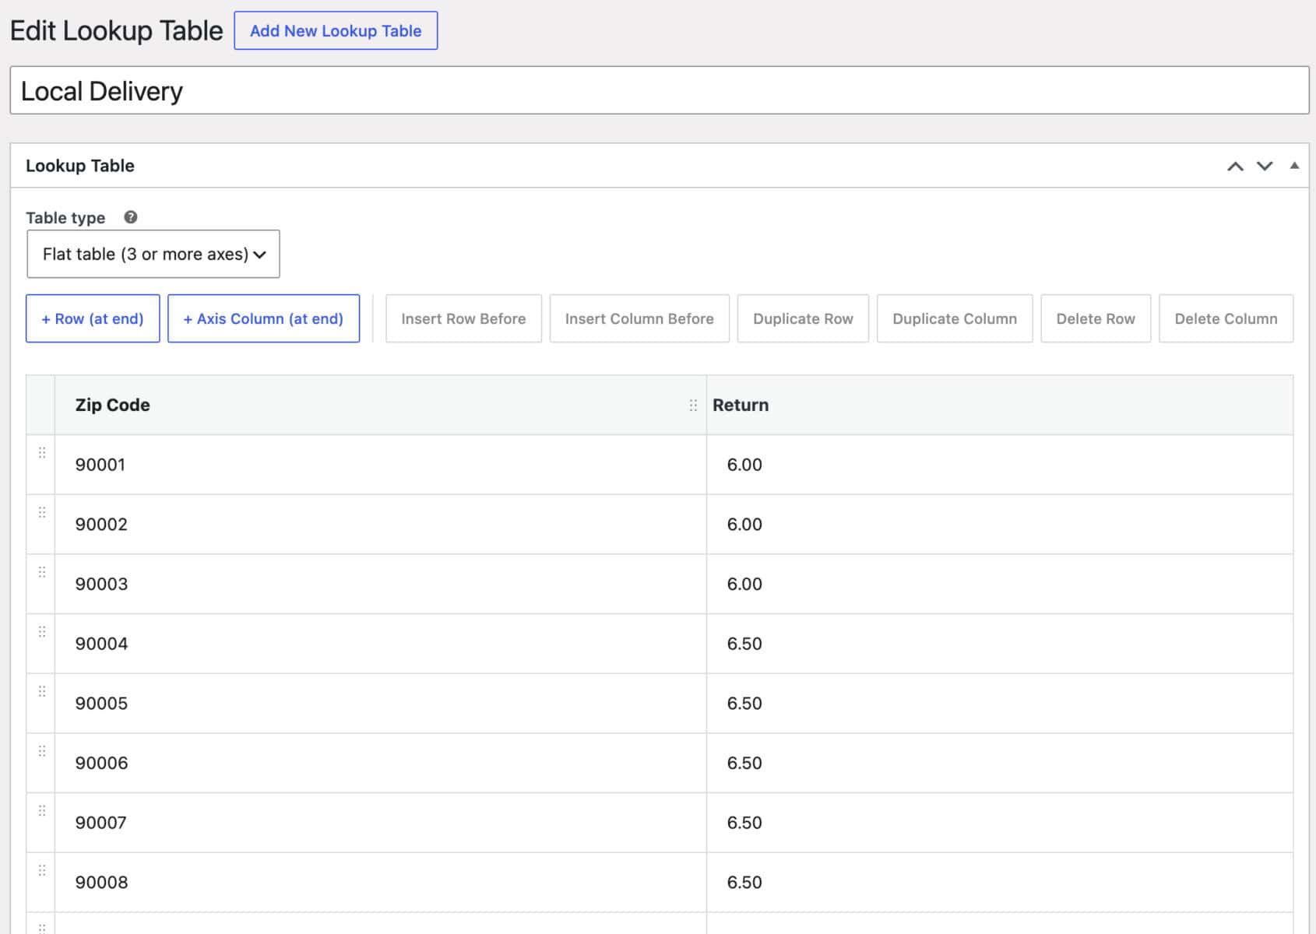This screenshot has height=934, width=1316.
Task: Grab drag handle of row 90005
Action: point(42,691)
